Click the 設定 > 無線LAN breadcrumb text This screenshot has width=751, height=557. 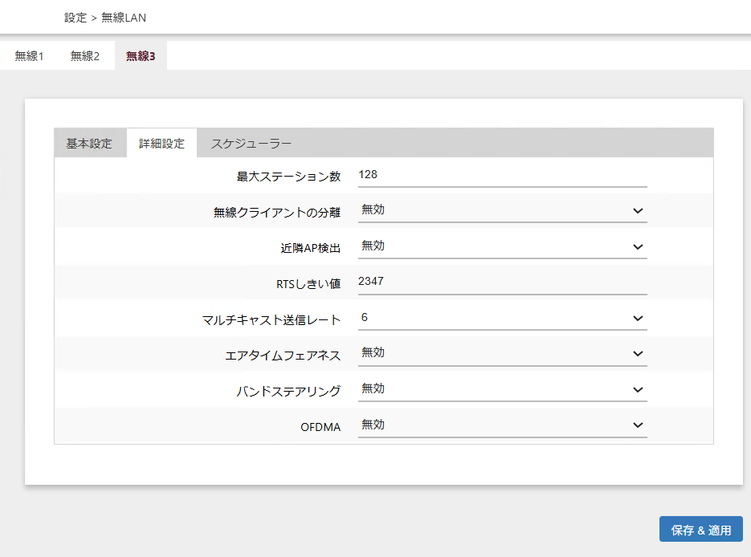pyautogui.click(x=105, y=17)
